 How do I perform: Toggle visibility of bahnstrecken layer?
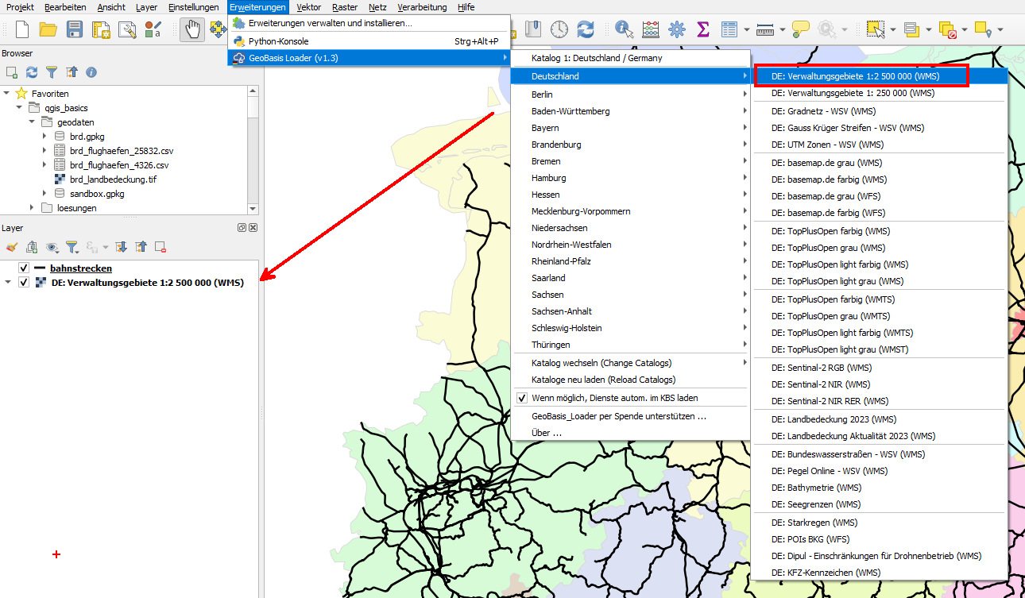point(24,268)
